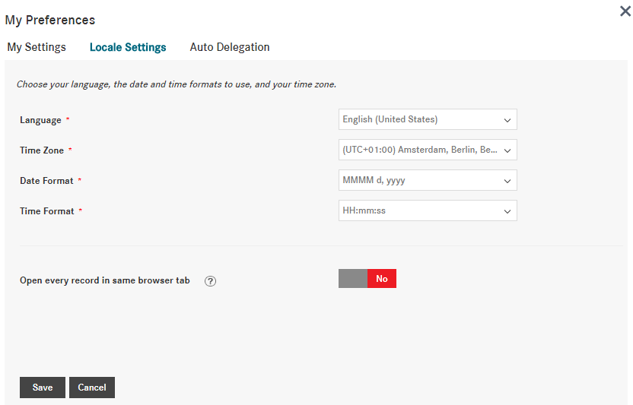The height and width of the screenshot is (405, 633).
Task: Click the Time Zone dropdown chevron arrow
Action: [x=507, y=150]
